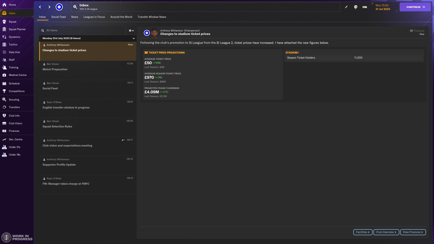Open the Stadium details link

coord(292,52)
